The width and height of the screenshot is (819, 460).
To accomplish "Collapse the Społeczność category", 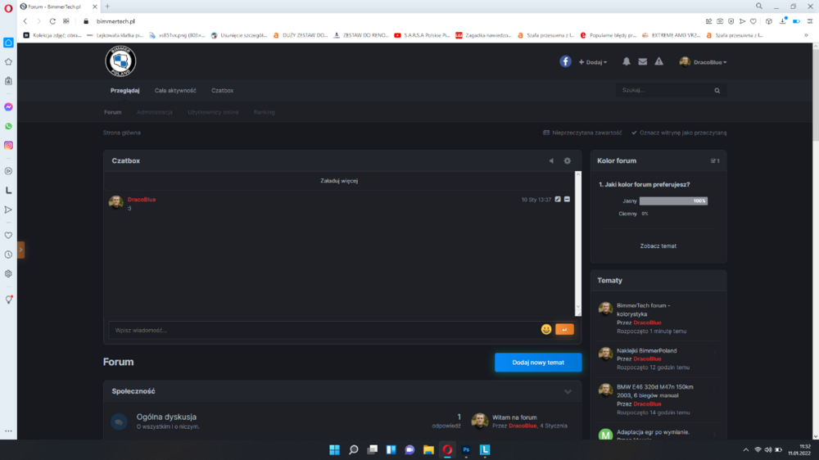I will [568, 391].
